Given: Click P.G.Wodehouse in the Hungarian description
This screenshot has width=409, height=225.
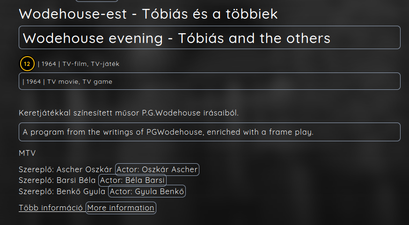Looking at the screenshot, I should point(171,113).
